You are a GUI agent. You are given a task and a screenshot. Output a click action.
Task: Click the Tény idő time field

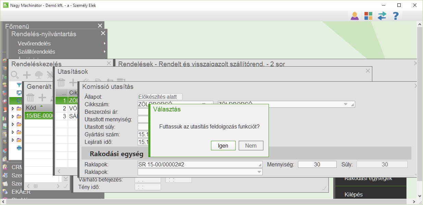click(x=148, y=187)
